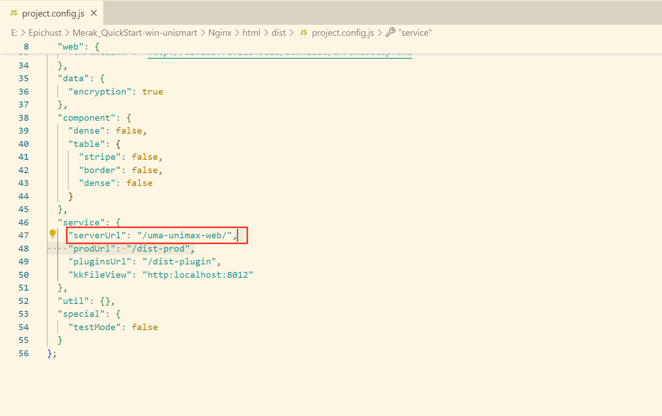Open the Epichust breadcrumb folder
This screenshot has height=416, width=662.
click(45, 33)
